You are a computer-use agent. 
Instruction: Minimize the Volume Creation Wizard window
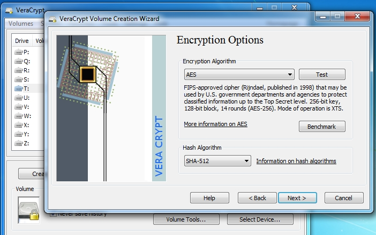click(x=323, y=17)
